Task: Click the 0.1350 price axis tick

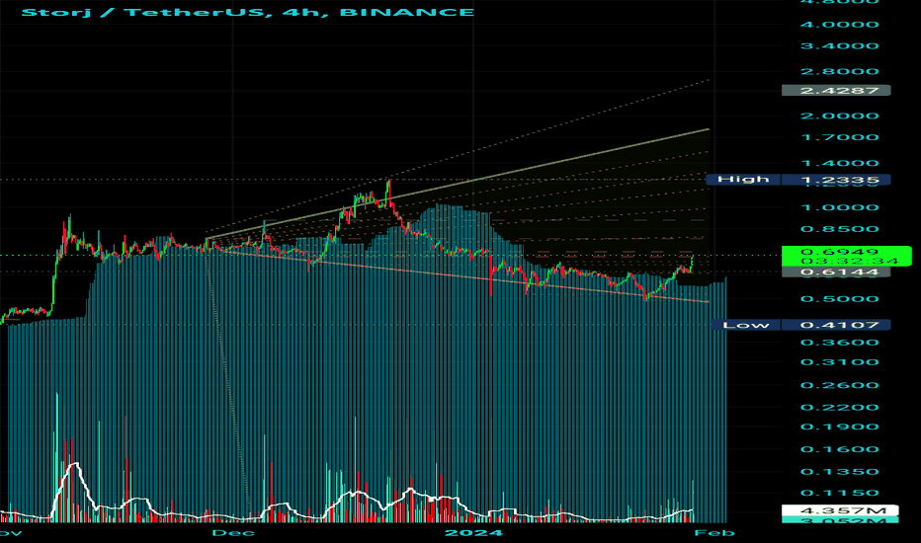Action: click(x=839, y=472)
